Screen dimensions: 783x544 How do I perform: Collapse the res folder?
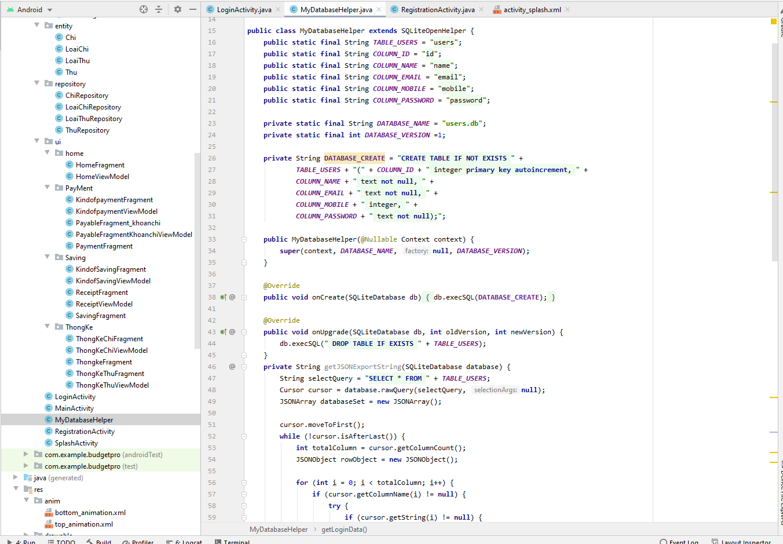coord(16,489)
